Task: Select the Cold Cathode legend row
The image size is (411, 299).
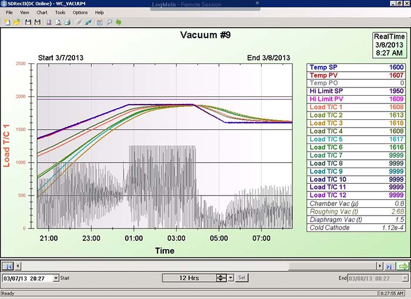Action: 356,228
